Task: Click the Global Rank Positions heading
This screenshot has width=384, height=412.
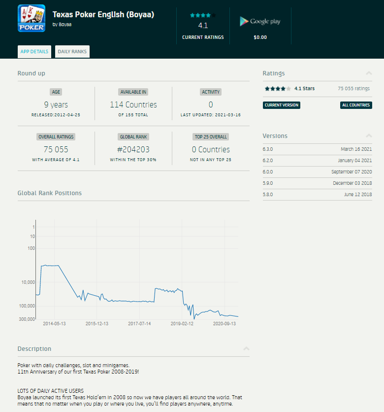Action: pos(50,193)
